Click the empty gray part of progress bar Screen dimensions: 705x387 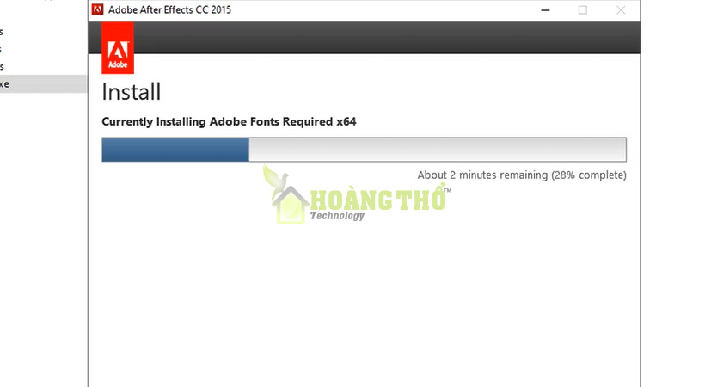point(438,150)
